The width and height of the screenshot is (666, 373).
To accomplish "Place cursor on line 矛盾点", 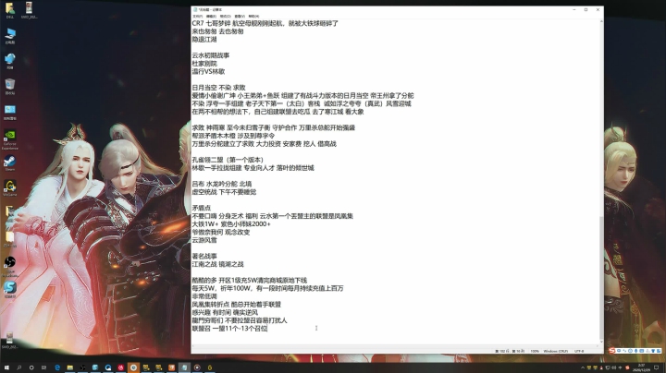I will pyautogui.click(x=202, y=208).
